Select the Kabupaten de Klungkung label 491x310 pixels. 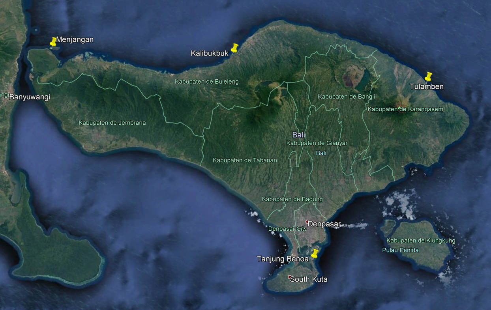click(421, 241)
